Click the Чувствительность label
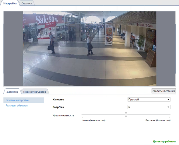Image resolution: width=179 pixels, height=145 pixels. [x=63, y=115]
